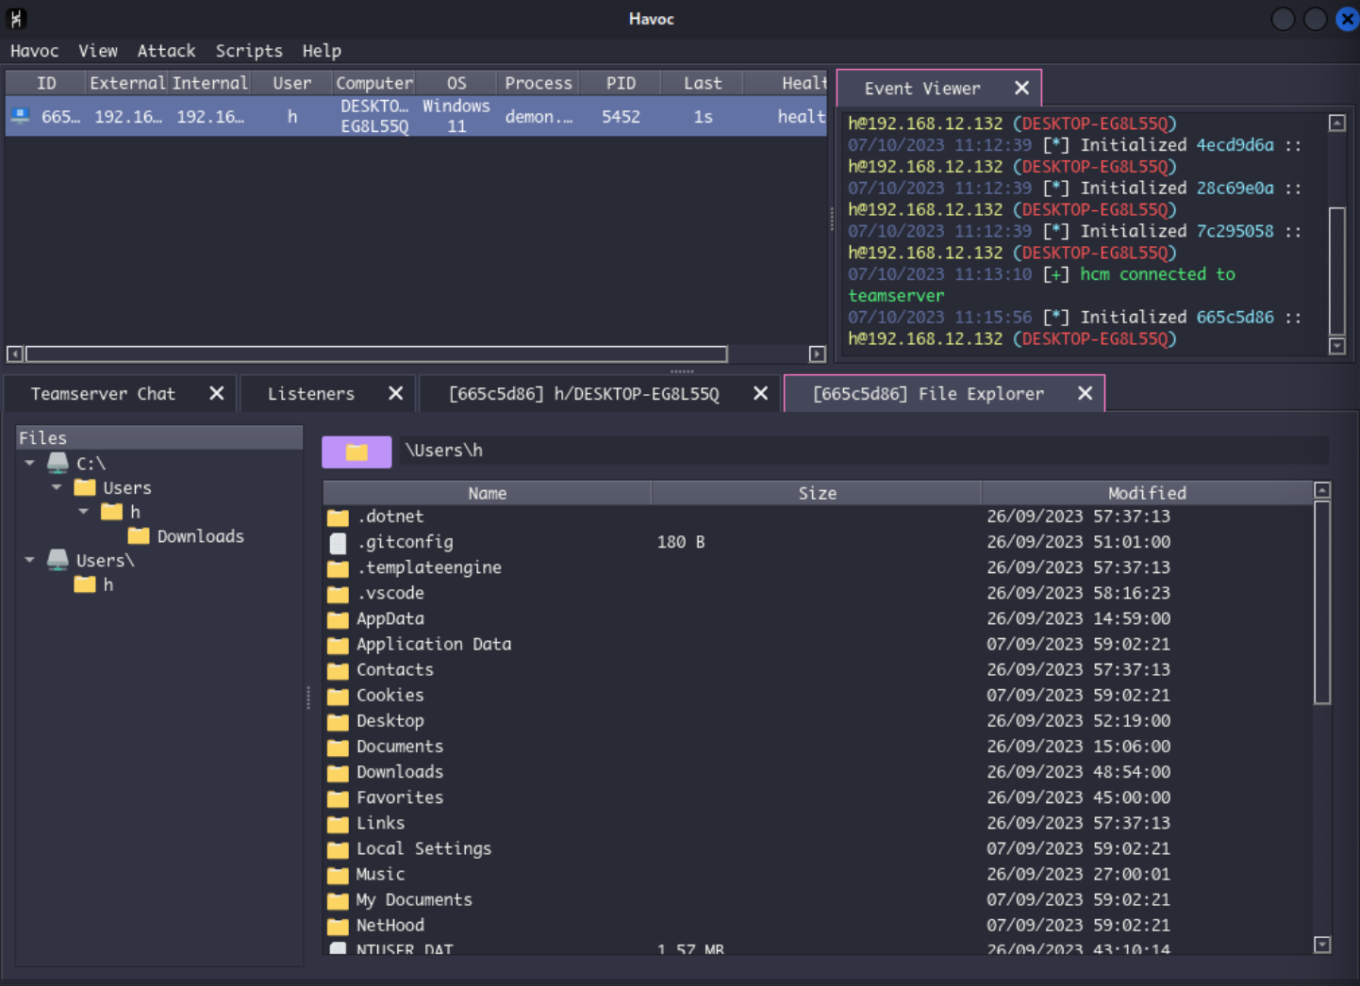Select the Desktop folder icon

click(x=338, y=722)
